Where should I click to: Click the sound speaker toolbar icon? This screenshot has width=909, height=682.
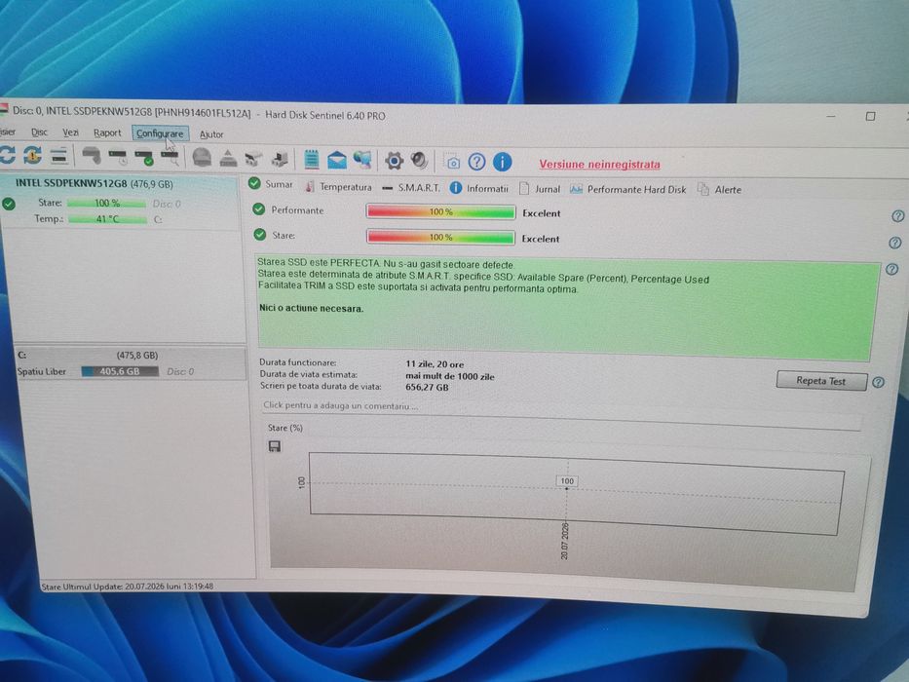tap(419, 161)
